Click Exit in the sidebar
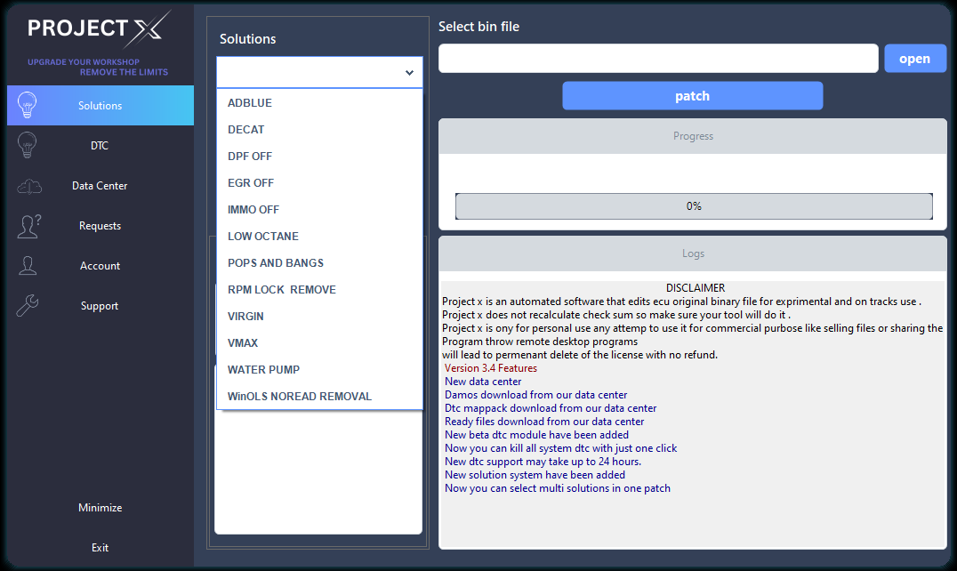The image size is (957, 571). [x=101, y=548]
